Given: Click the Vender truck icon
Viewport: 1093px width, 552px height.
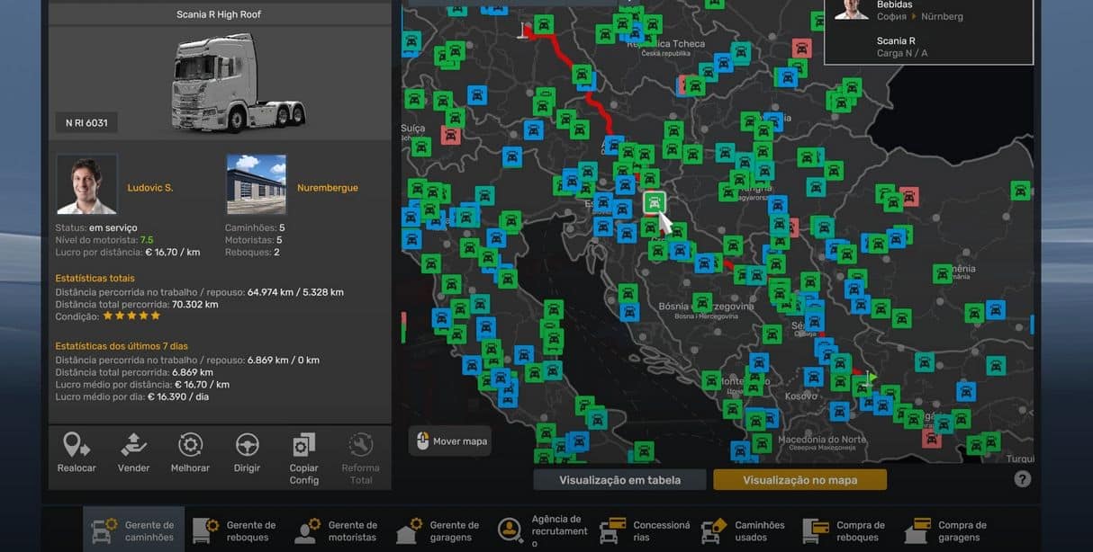Looking at the screenshot, I should click(x=133, y=446).
